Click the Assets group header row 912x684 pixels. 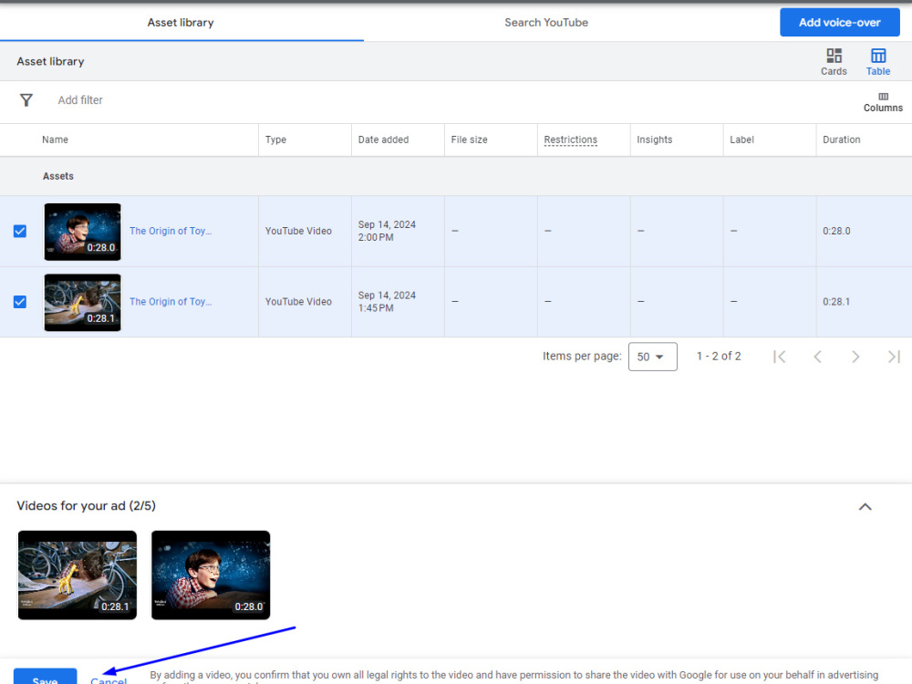tap(456, 176)
